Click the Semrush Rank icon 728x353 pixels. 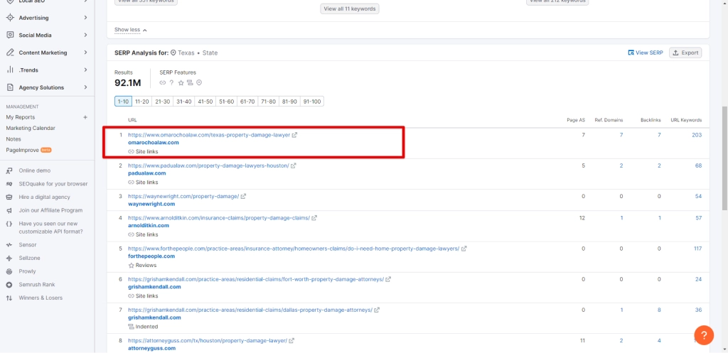click(x=9, y=284)
